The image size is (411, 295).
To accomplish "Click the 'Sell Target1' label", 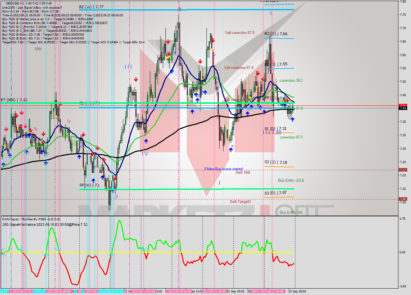I will coord(240,202).
